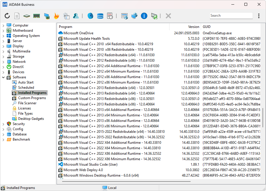Click the green memory module toolbar icon

(36, 16)
